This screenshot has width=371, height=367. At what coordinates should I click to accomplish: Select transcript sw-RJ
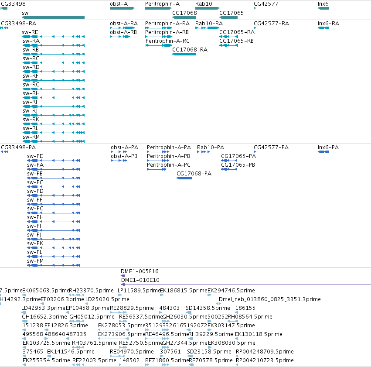[x=54, y=115]
